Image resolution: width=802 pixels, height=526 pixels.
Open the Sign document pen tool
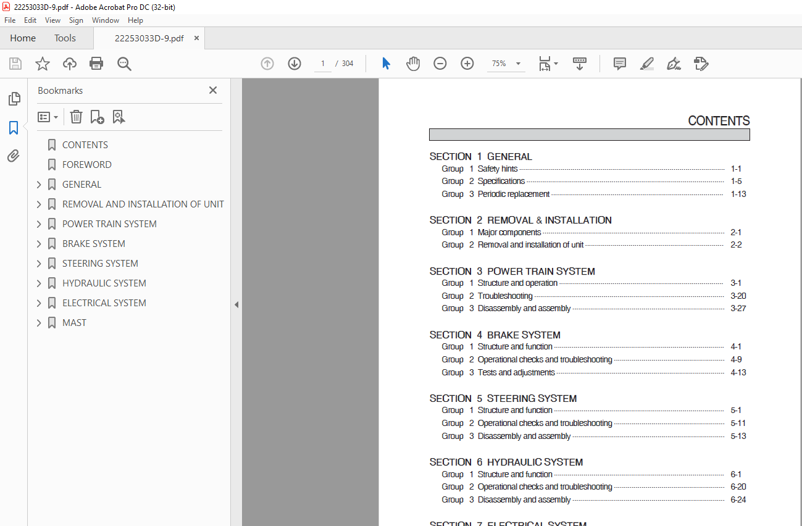(674, 64)
